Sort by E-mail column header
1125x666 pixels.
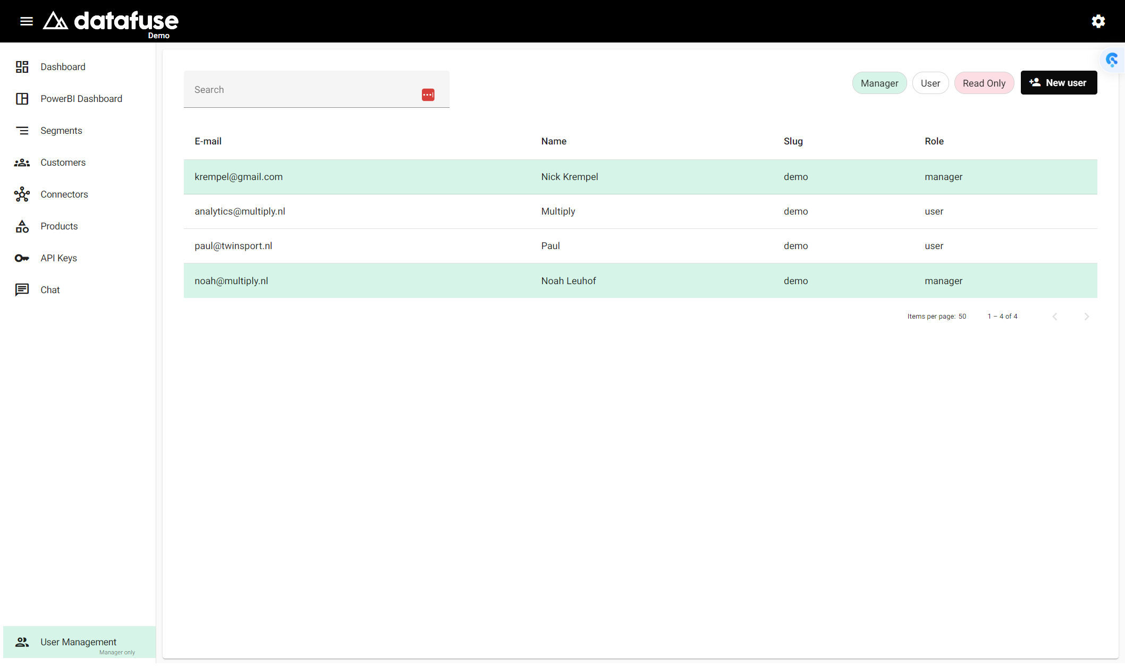coord(208,141)
